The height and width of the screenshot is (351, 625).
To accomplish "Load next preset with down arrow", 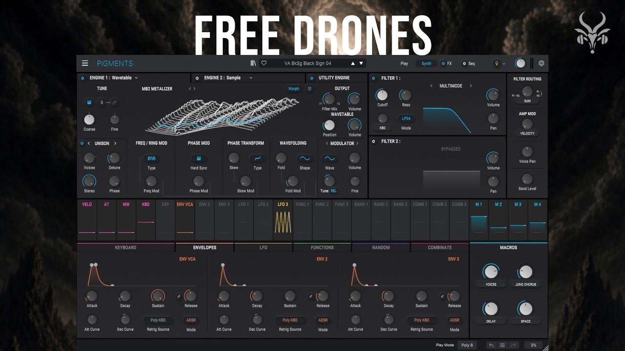I will coord(361,63).
